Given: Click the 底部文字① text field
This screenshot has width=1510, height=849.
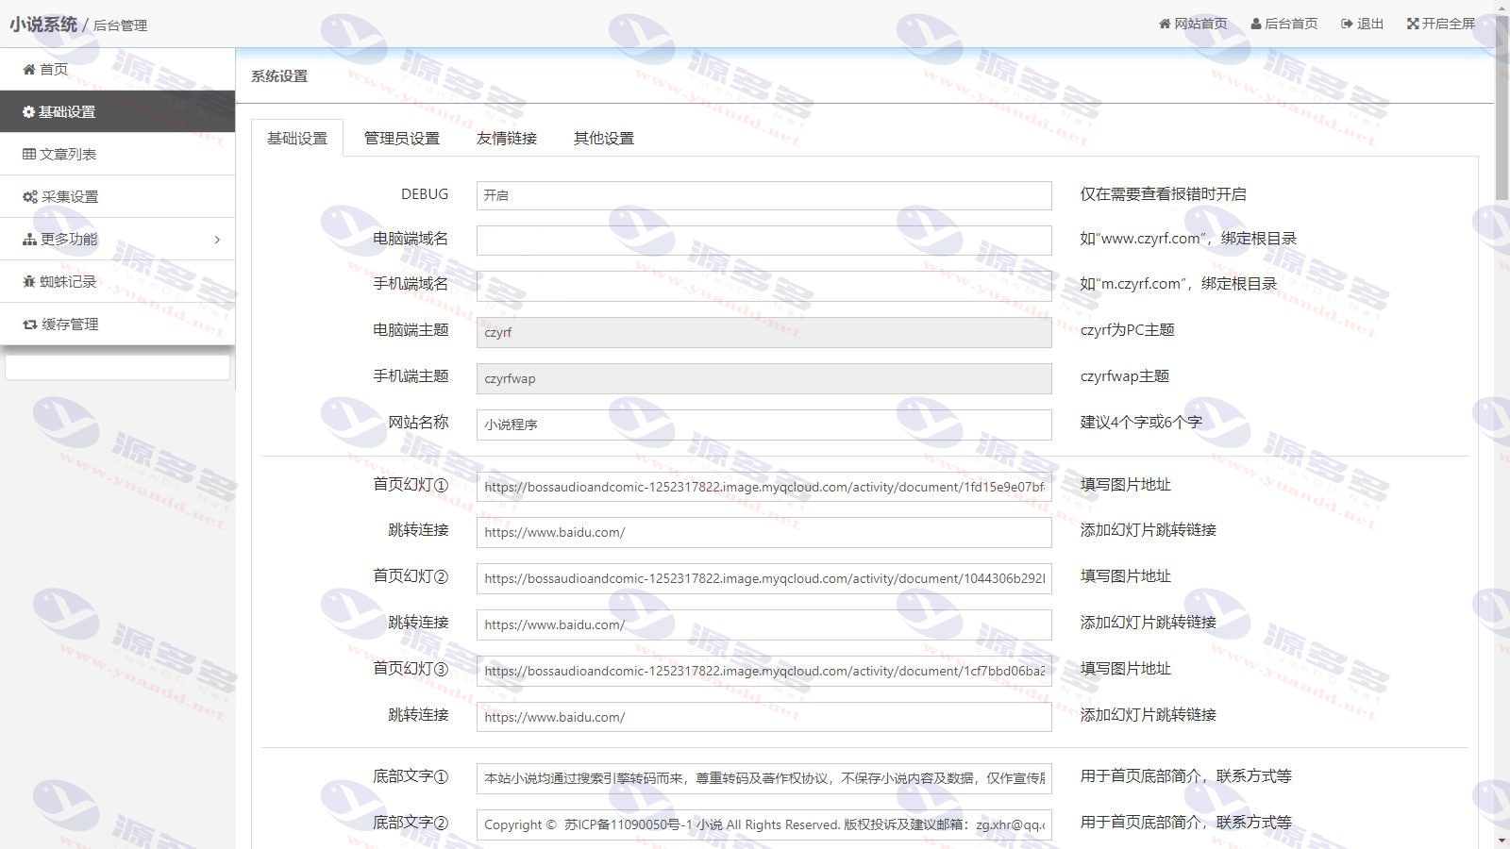Looking at the screenshot, I should [763, 778].
